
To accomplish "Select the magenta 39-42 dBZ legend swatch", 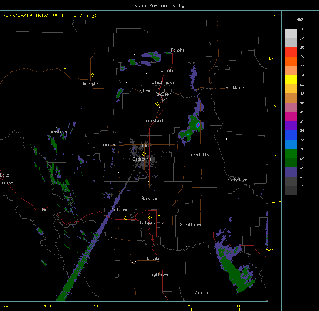I will click(291, 116).
